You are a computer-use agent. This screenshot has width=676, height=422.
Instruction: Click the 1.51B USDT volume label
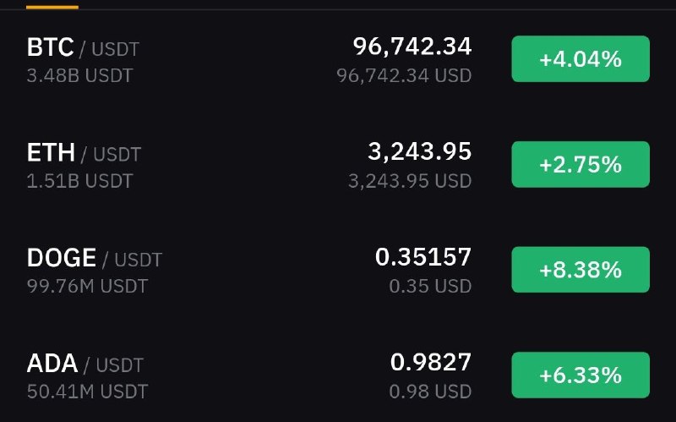[x=79, y=181]
